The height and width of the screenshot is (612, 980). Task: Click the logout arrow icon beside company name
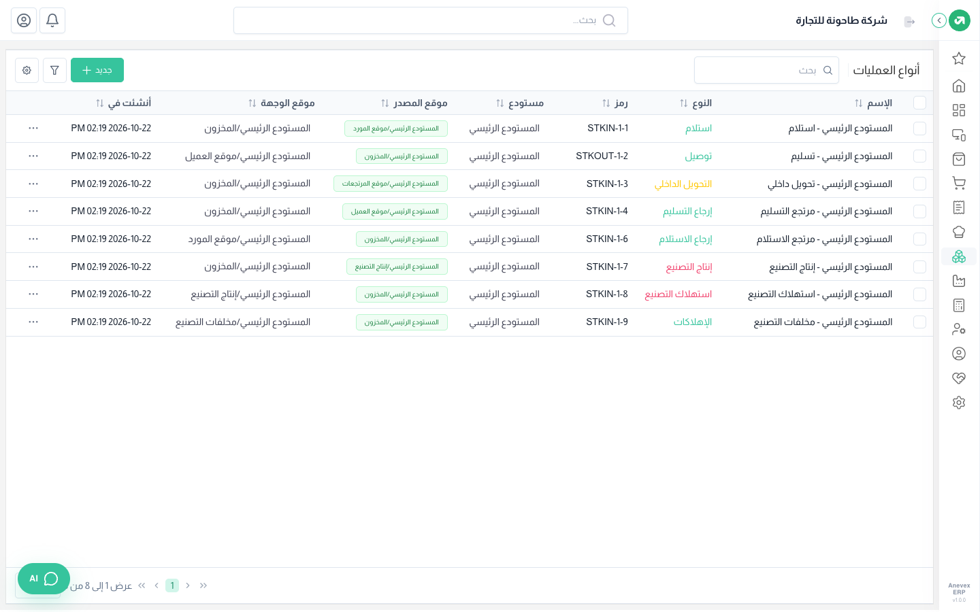pos(909,22)
